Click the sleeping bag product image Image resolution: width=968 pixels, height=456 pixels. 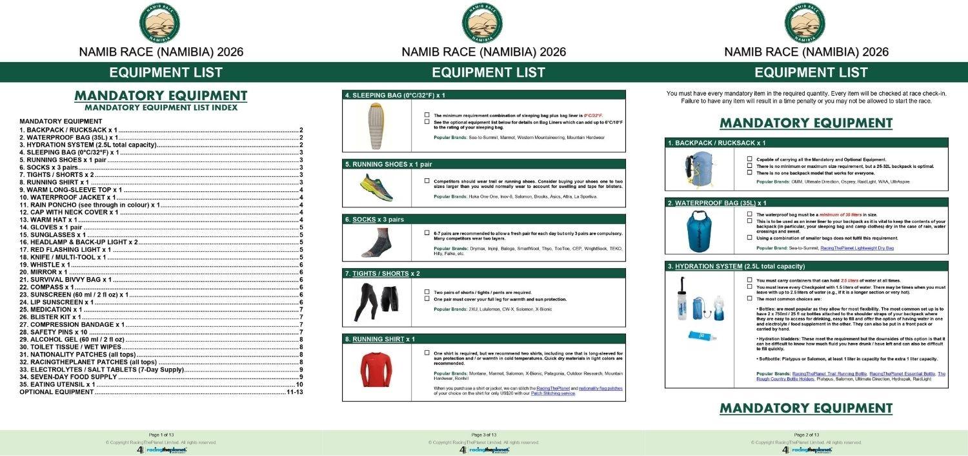pos(376,126)
